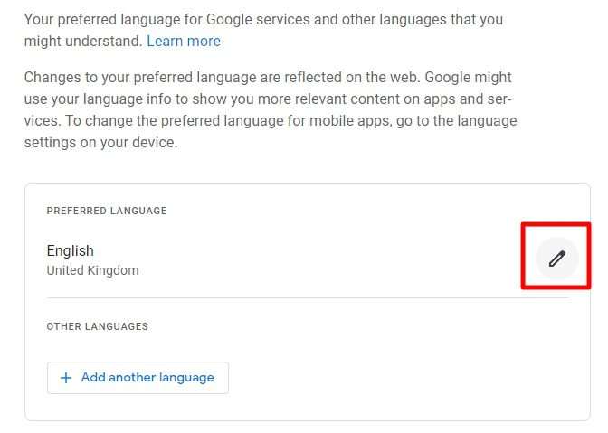The image size is (608, 433).
Task: Click the United Kingdom region text
Action: pyautogui.click(x=92, y=270)
